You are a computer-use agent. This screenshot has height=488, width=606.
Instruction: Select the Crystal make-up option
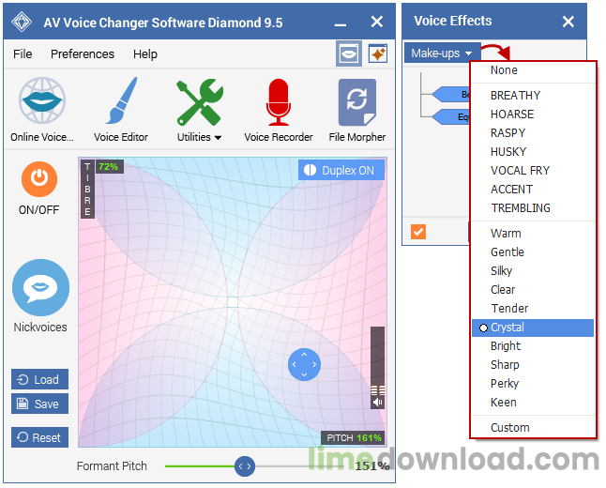point(533,328)
